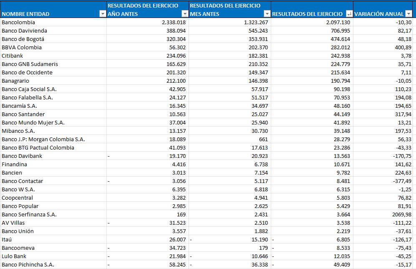Select the Bancoomeva cell
The height and width of the screenshot is (269, 416).
point(53,248)
